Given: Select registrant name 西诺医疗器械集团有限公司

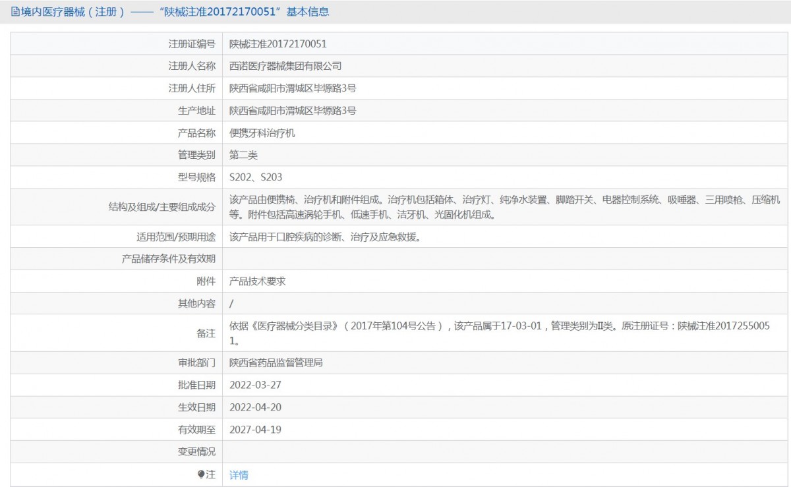Looking at the screenshot, I should click(285, 66).
